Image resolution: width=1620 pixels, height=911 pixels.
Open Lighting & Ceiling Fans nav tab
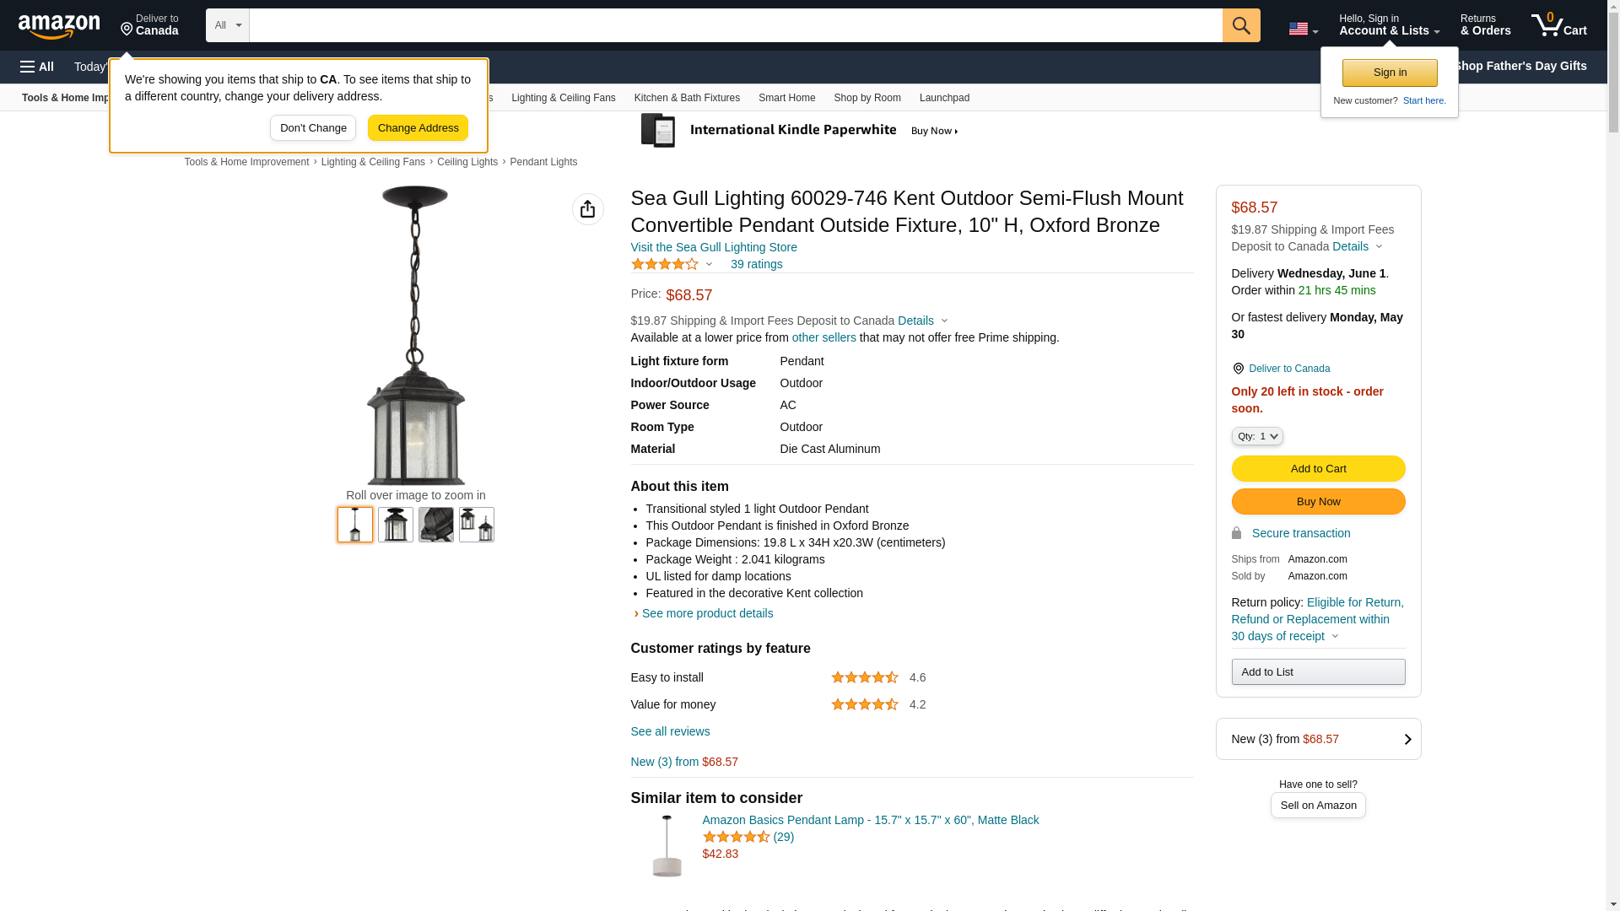click(x=563, y=98)
